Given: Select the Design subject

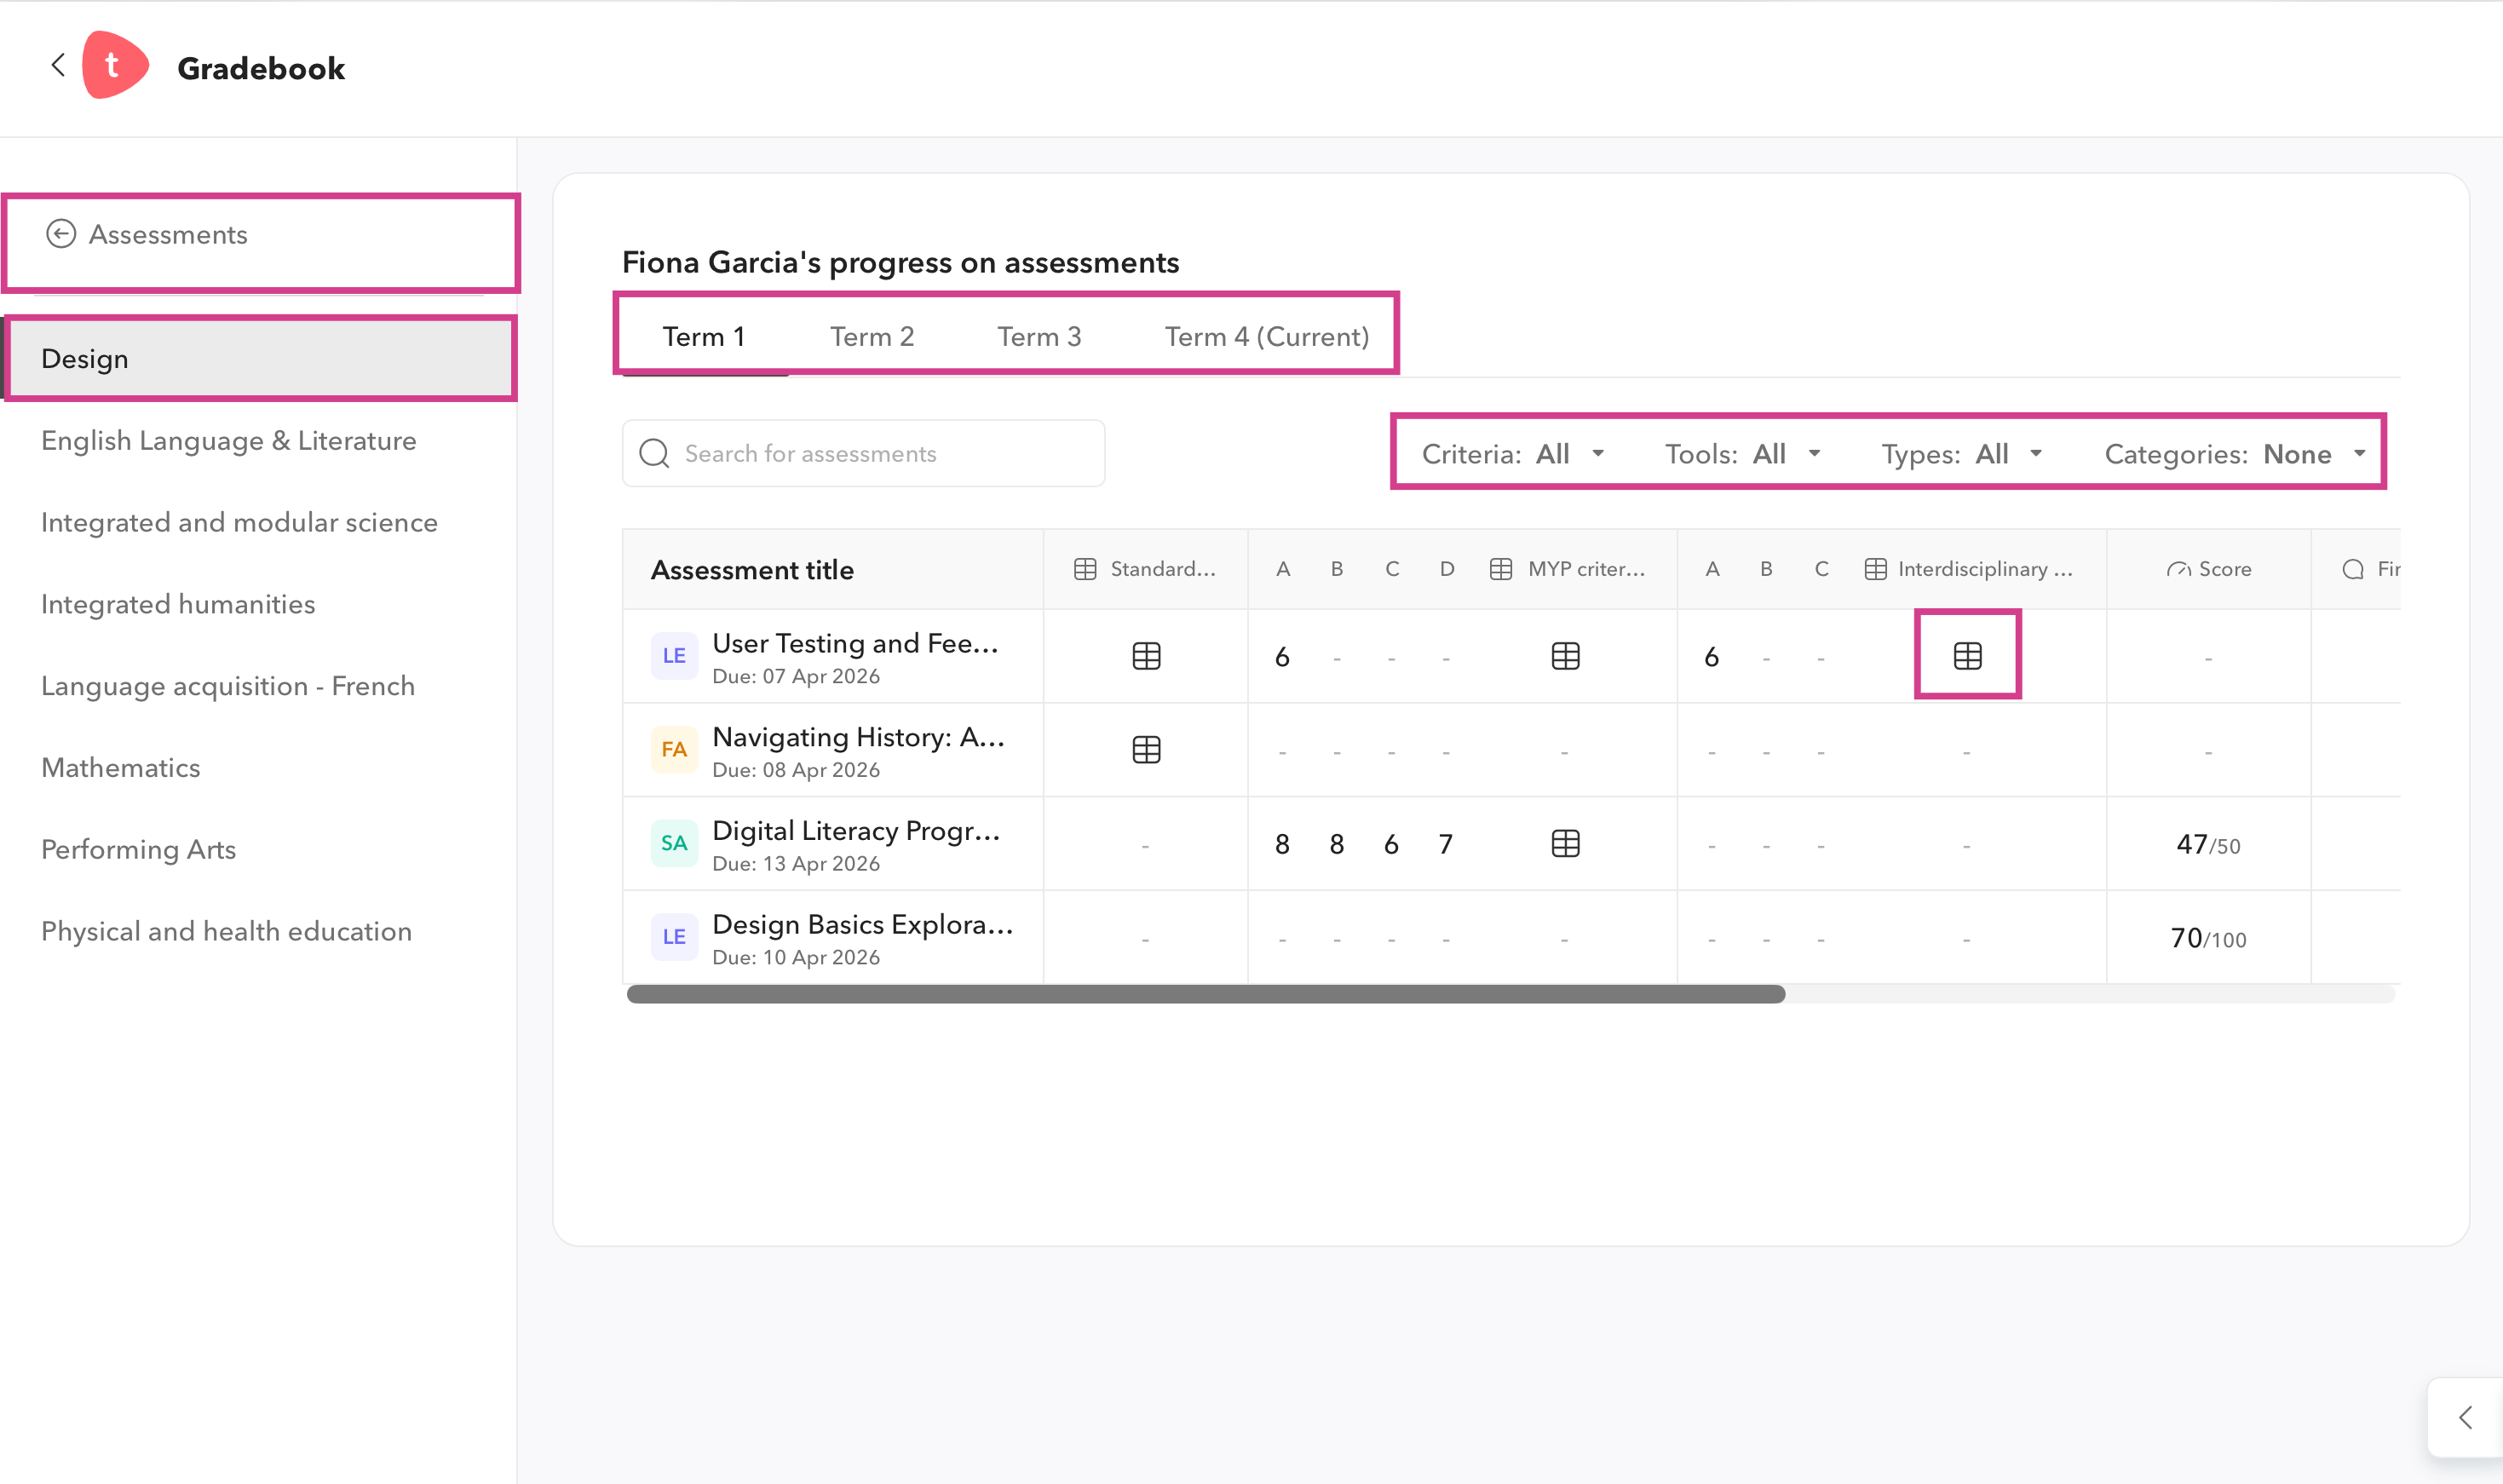Looking at the screenshot, I should pyautogui.click(x=259, y=358).
